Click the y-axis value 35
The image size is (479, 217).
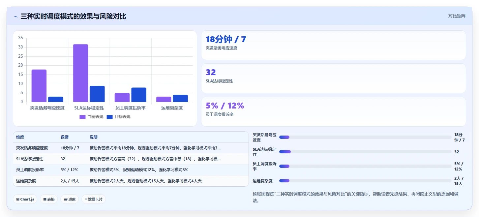pos(20,38)
